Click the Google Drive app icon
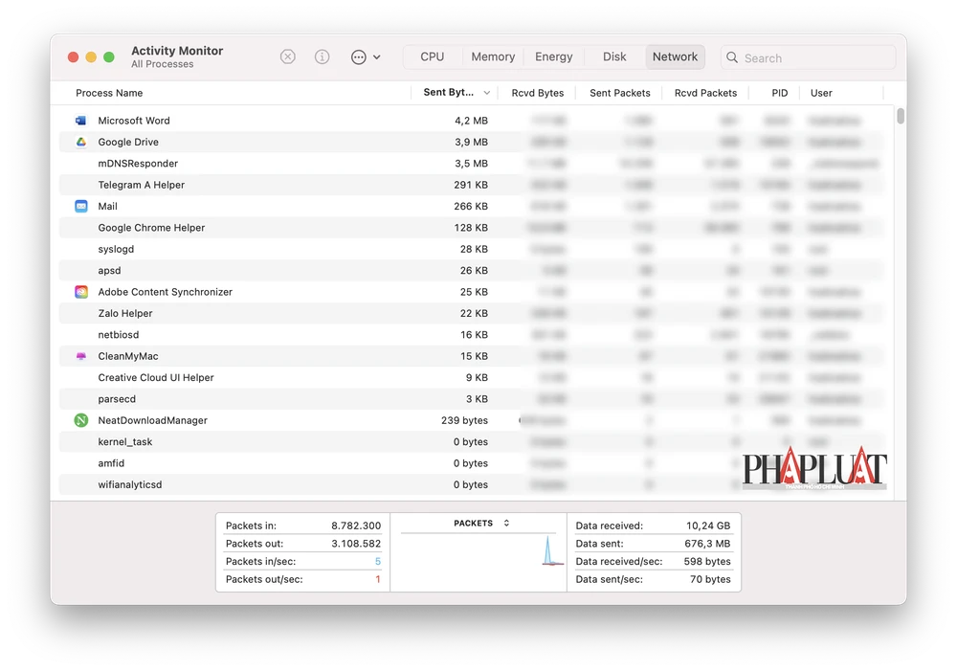 pyautogui.click(x=81, y=142)
